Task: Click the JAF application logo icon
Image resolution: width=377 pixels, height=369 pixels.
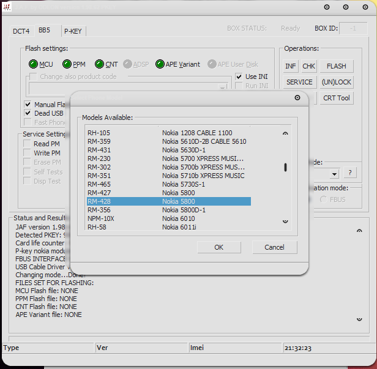Action: click(x=7, y=7)
